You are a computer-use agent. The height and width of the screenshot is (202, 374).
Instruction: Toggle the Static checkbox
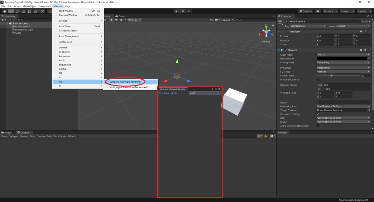(x=360, y=21)
